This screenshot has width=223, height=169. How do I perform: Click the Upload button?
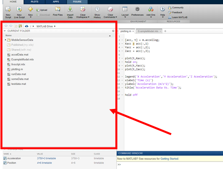click(42, 10)
